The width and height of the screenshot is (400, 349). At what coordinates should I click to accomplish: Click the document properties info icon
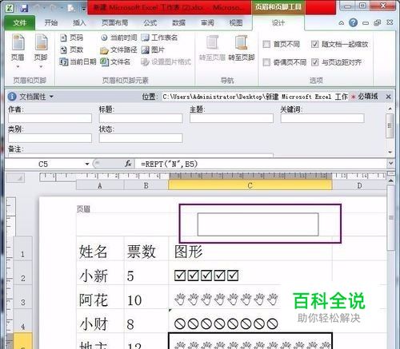(x=12, y=97)
